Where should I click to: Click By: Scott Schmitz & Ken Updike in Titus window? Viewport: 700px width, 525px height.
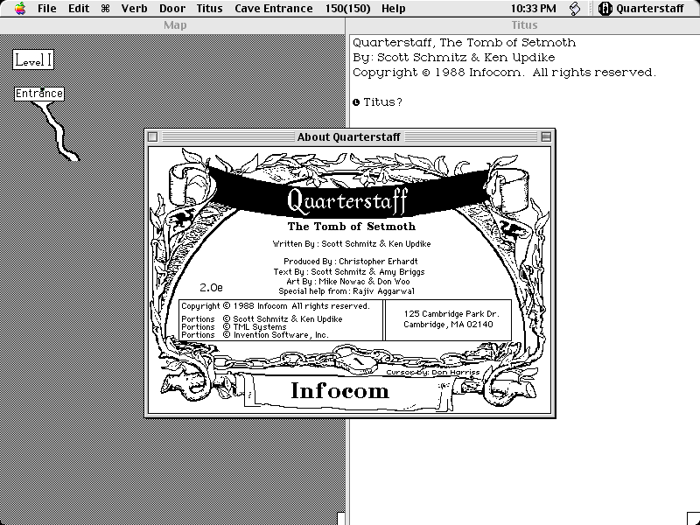click(x=453, y=58)
